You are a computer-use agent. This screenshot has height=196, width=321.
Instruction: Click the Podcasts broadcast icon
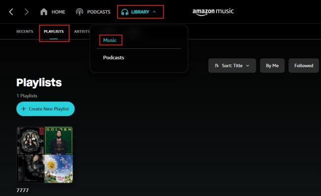pos(80,12)
